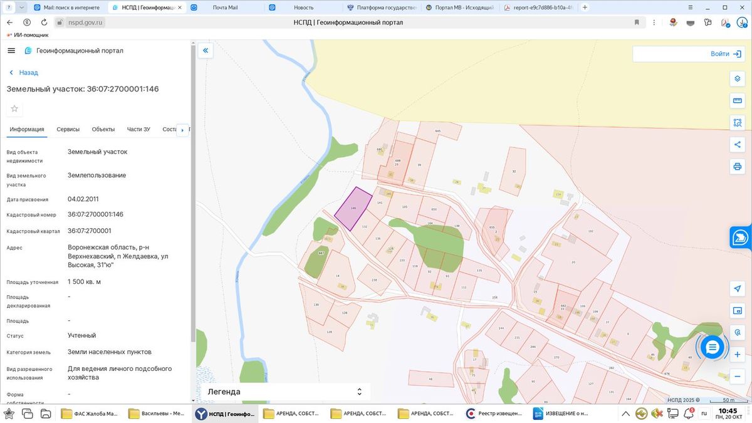
Task: Zoom out the map with minus button
Action: [x=738, y=376]
